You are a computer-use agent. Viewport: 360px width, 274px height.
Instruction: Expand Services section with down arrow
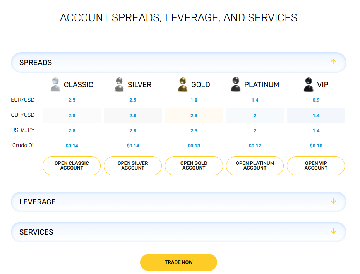click(333, 231)
